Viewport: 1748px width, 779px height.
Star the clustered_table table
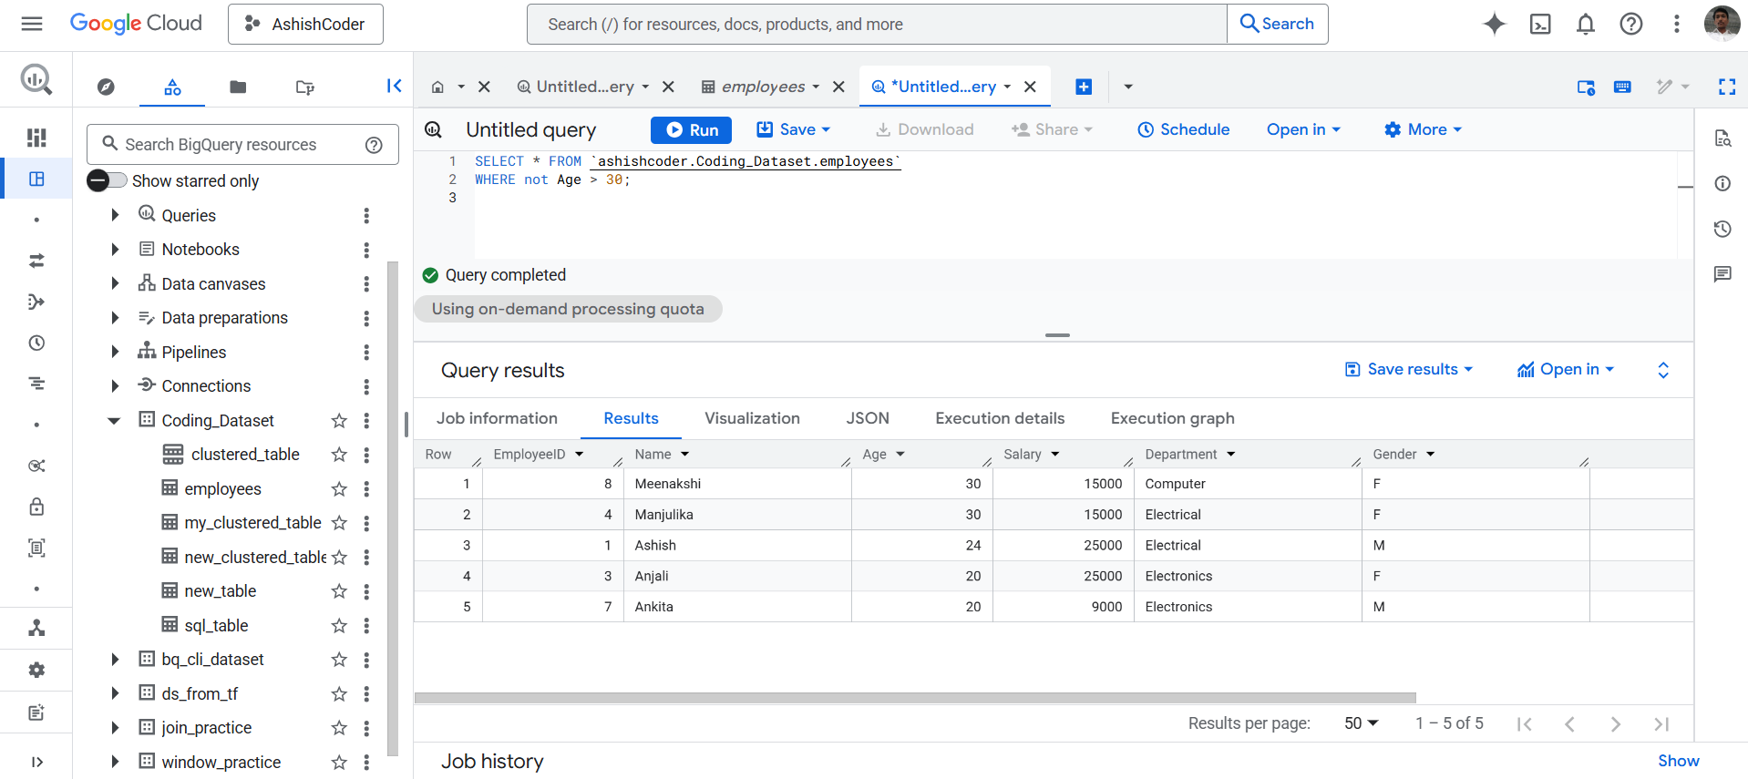(339, 455)
